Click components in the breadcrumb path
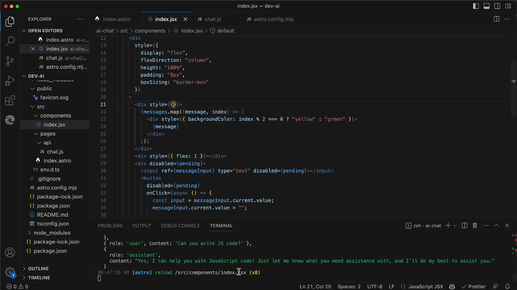Screen dimensions: 517x290 click(150, 31)
